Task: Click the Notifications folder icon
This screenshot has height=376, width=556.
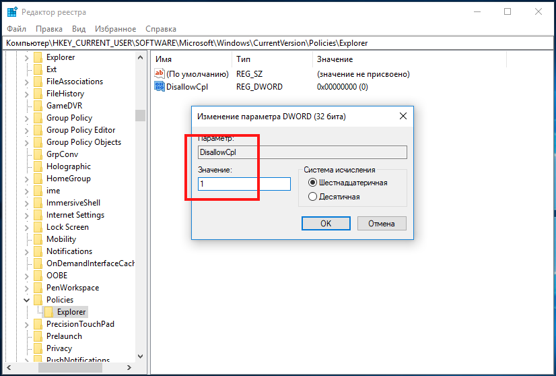Action: pyautogui.click(x=38, y=251)
